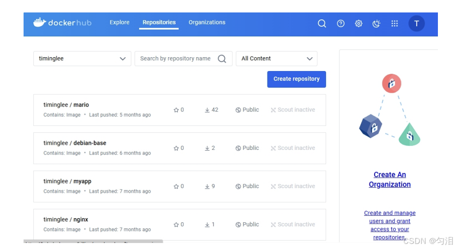Click the Public globe icon for debian-base
Image resolution: width=455 pixels, height=249 pixels.
[x=238, y=148]
